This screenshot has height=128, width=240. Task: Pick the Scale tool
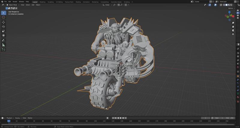click(4, 31)
